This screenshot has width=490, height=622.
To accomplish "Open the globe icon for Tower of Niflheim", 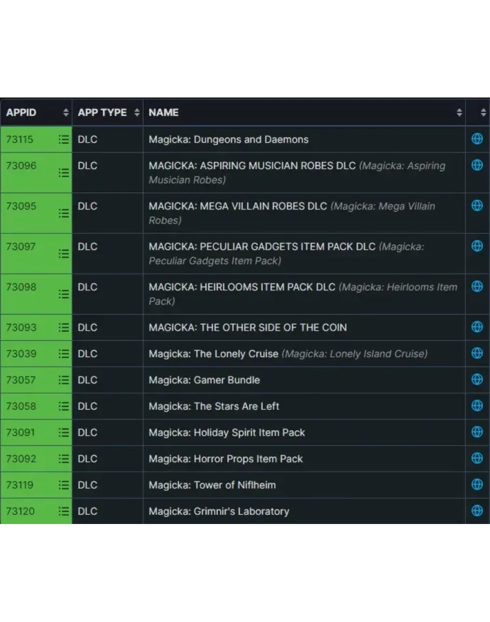I will 477,484.
